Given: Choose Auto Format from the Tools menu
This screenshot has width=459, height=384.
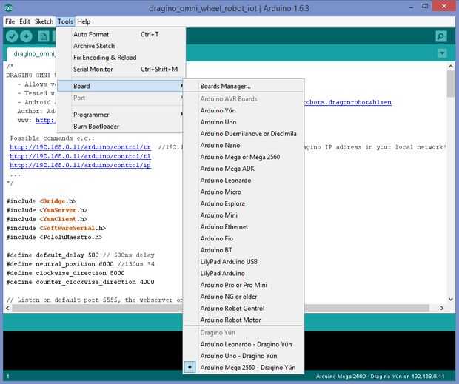Looking at the screenshot, I should click(x=91, y=34).
